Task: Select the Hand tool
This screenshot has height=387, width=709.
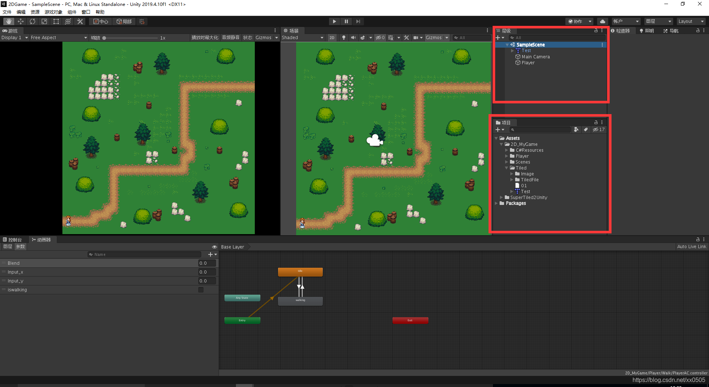Action: pyautogui.click(x=9, y=21)
